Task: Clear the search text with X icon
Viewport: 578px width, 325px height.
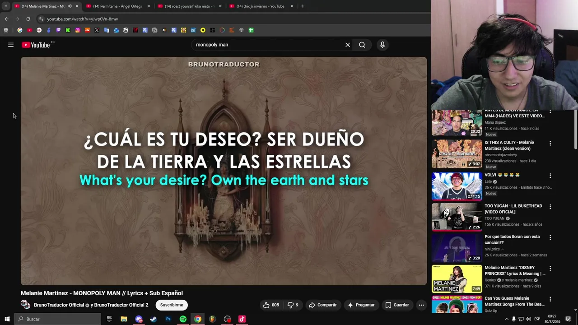Action: [348, 45]
